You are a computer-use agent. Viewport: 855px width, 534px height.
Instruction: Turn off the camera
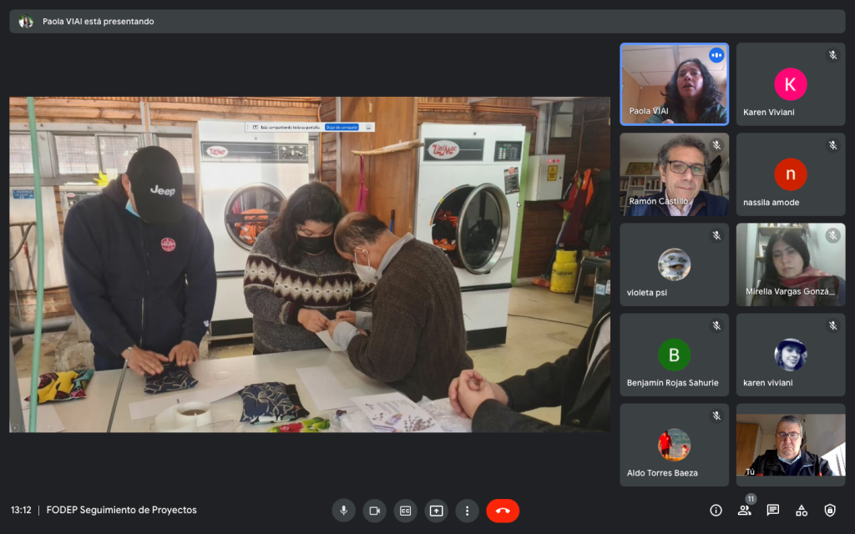click(374, 511)
